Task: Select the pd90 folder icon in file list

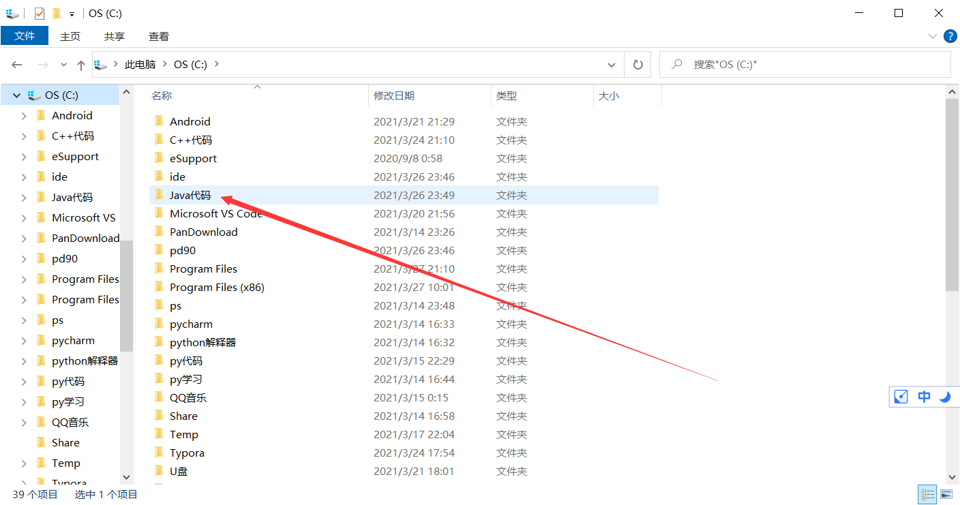Action: point(159,250)
